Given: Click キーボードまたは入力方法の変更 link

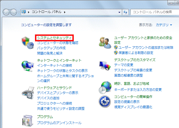Looking at the screenshot, I should [138, 90].
